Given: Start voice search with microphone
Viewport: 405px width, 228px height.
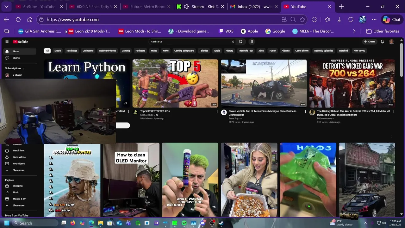Looking at the screenshot, I should 252,41.
